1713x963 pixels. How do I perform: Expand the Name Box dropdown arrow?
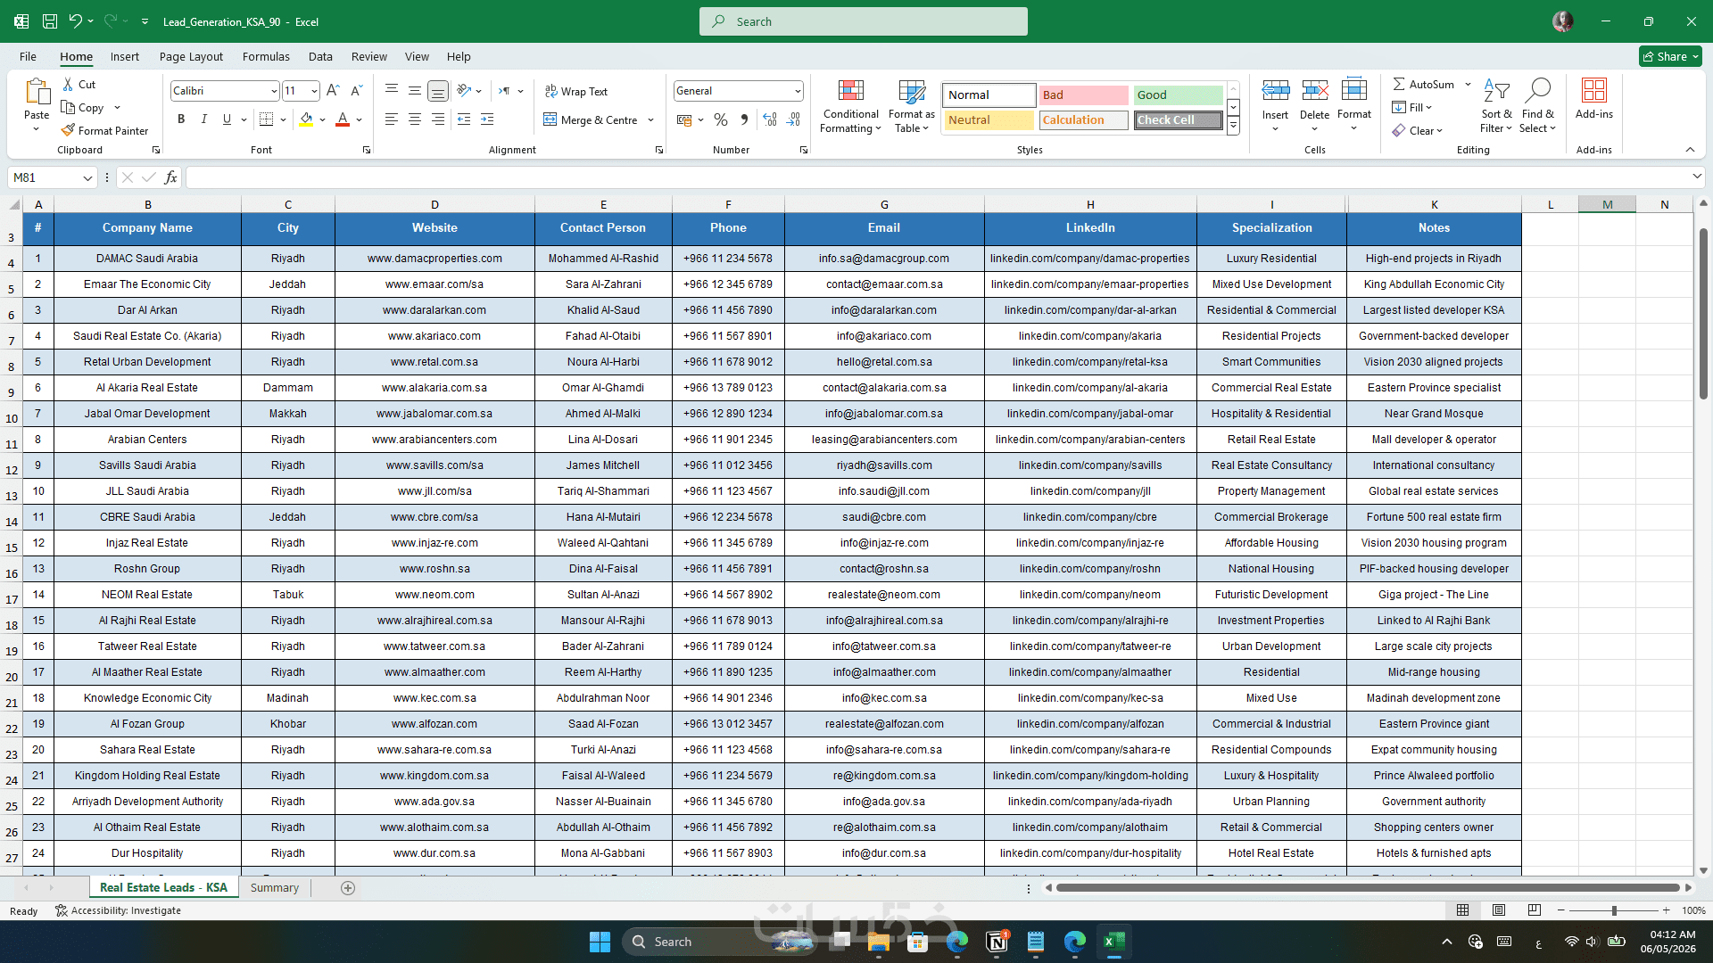(87, 178)
